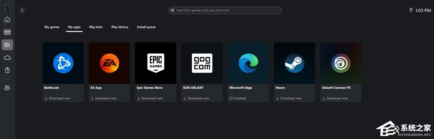Download now for Epic Games Store
The image size is (434, 139).
coord(150,98)
